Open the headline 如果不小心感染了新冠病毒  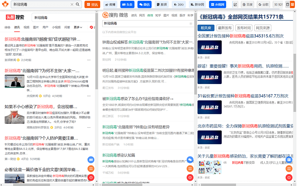pos(41,106)
